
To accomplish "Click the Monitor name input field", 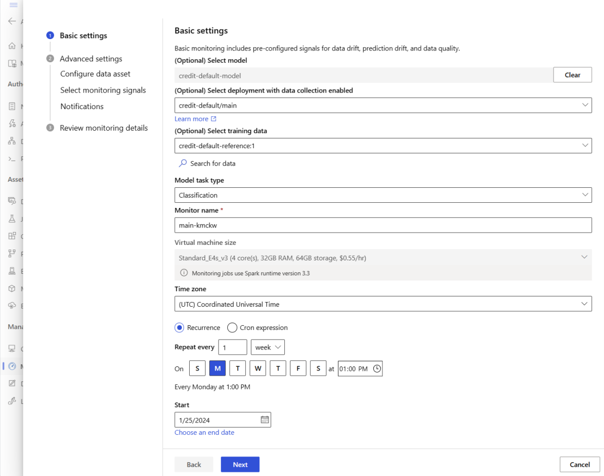I will tap(382, 225).
